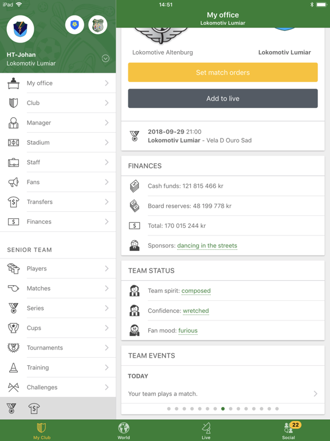This screenshot has width=330, height=441.
Task: Switch to the My Club tab
Action: 41,431
